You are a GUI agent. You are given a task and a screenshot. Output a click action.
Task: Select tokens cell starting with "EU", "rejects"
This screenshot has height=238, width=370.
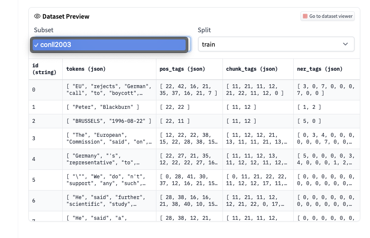tap(109, 90)
